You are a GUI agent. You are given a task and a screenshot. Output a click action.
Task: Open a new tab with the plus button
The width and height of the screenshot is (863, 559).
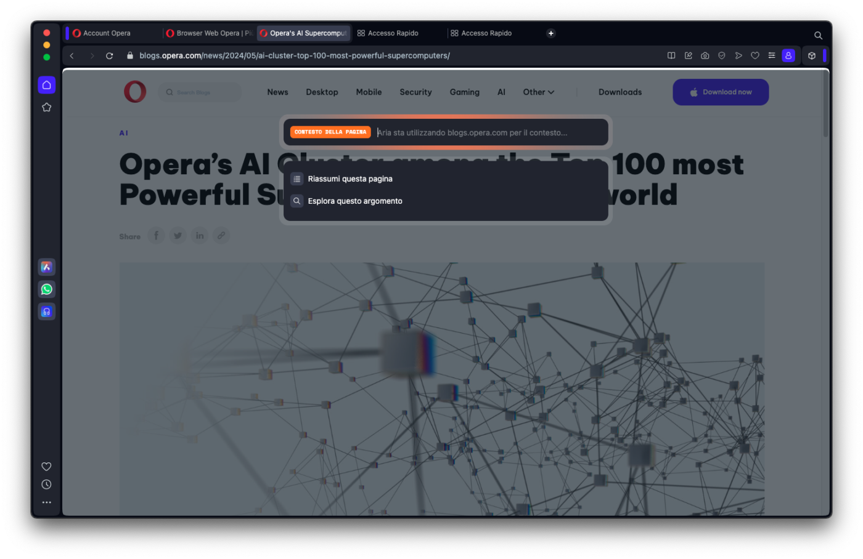[551, 33]
